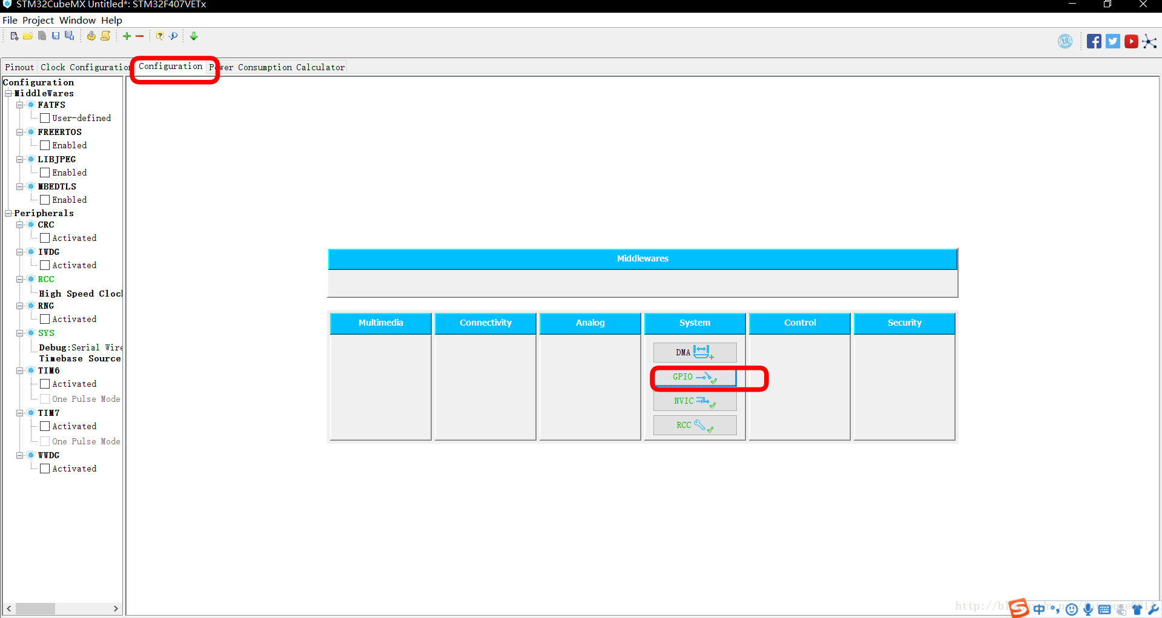Viewport: 1162px width, 618px height.
Task: Toggle the IME punctuation mode icon
Action: coord(1055,609)
